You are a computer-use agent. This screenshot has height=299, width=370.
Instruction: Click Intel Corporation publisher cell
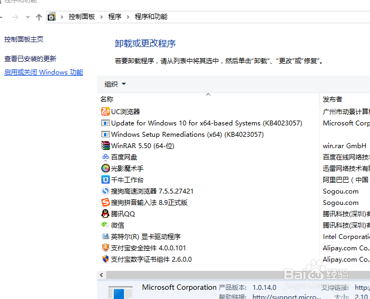click(346, 236)
